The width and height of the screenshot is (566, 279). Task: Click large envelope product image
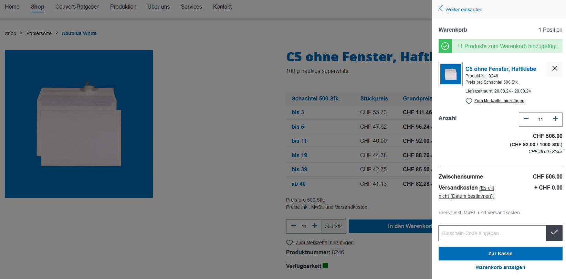[x=79, y=124]
